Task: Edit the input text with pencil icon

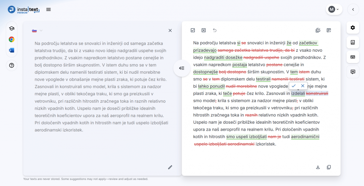Action: tap(170, 167)
